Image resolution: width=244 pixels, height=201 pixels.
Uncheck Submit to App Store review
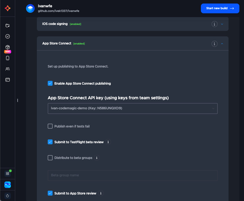[x=50, y=193]
